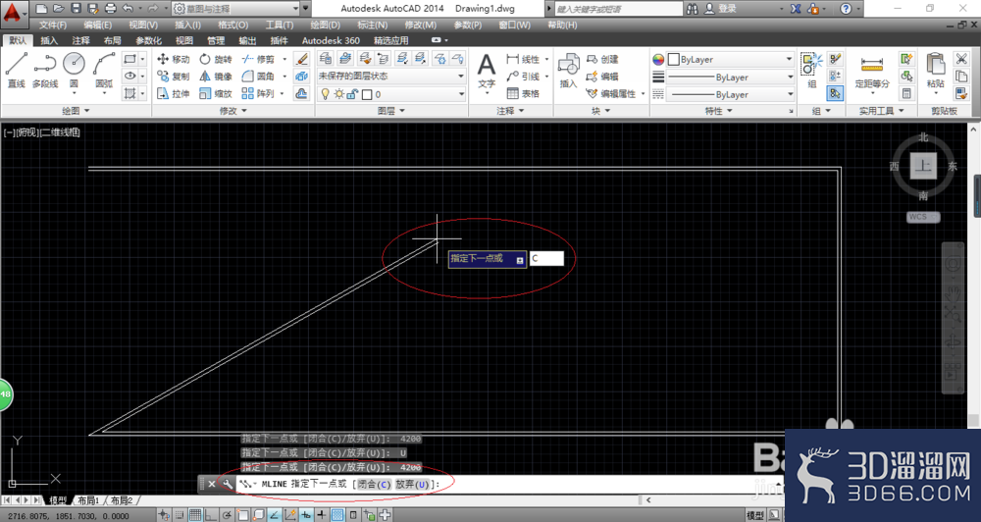Activate the Move (移动) tool

[x=174, y=59]
